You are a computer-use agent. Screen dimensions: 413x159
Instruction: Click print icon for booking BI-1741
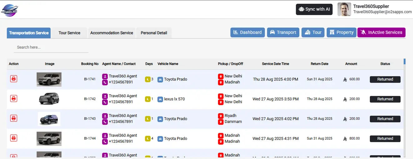(13, 79)
